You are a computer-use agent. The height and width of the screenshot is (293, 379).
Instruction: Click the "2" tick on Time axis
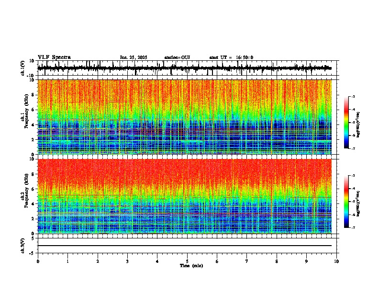coord(98,261)
